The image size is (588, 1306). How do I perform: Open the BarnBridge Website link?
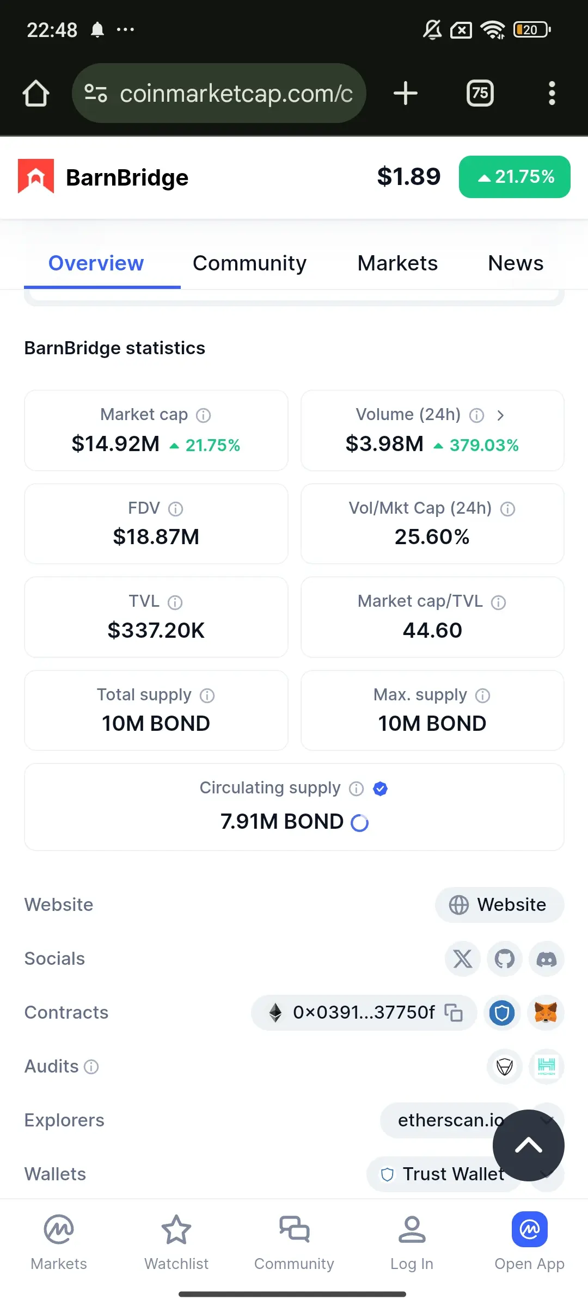tap(499, 905)
